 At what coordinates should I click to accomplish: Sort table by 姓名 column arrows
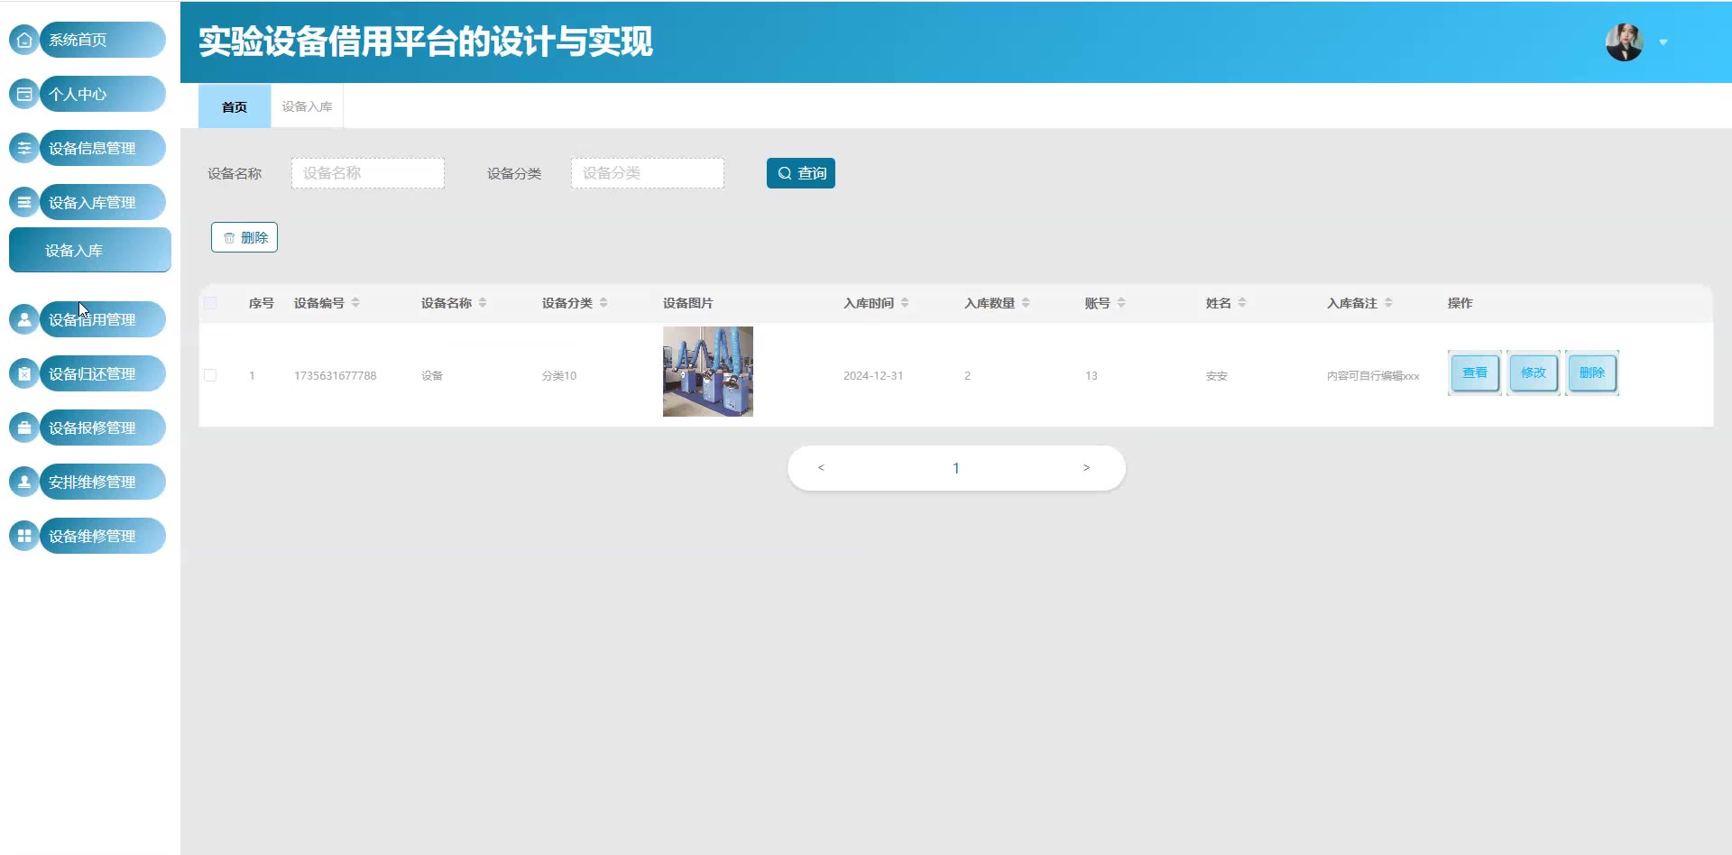pos(1242,303)
